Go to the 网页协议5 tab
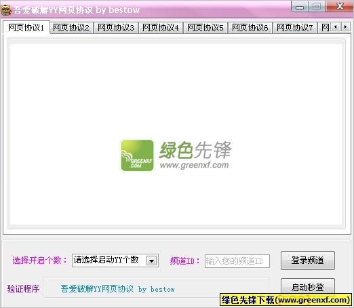354x308 pixels. [205, 28]
